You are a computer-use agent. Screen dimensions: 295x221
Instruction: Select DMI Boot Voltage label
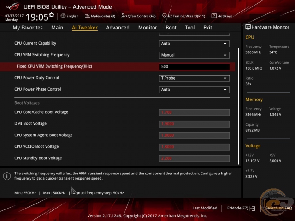pos(30,123)
